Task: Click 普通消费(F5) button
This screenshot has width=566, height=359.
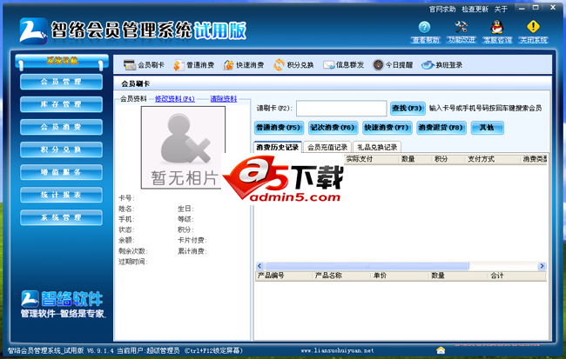Action: 279,128
